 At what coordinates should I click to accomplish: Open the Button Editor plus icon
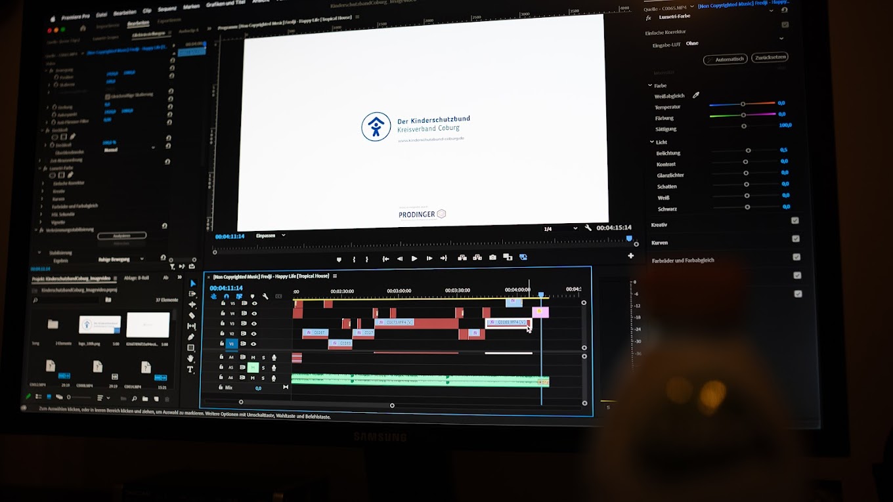(x=631, y=256)
